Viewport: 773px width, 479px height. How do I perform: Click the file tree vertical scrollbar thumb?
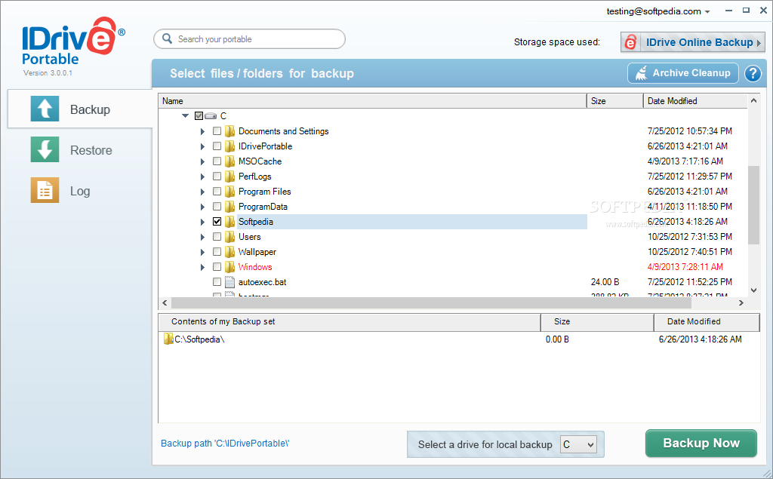pyautogui.click(x=753, y=205)
